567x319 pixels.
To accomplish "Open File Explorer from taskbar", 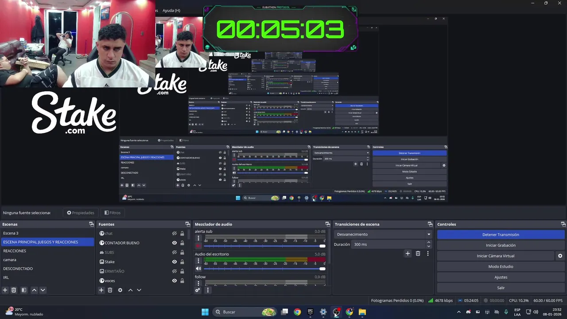I will tap(362, 312).
